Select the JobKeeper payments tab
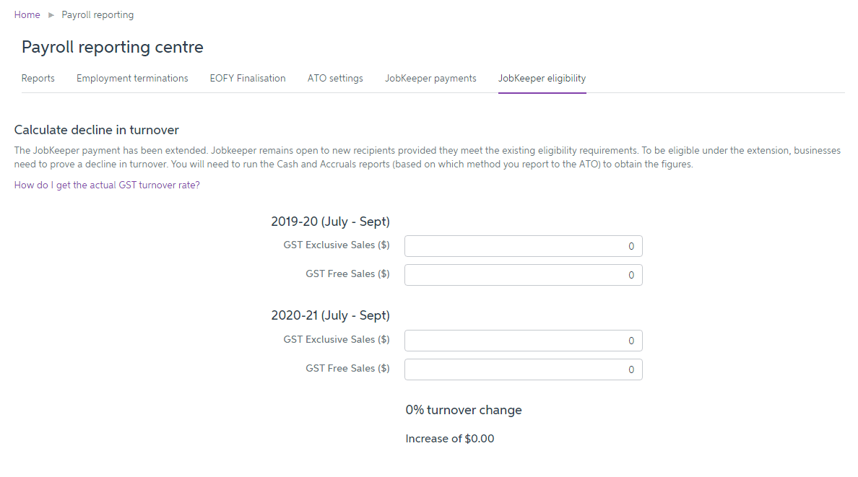Viewport: 858px width, 477px height. (430, 78)
